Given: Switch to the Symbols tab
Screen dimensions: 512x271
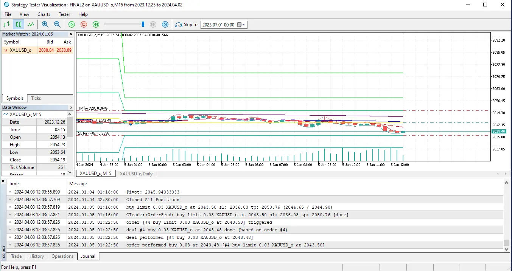Looking at the screenshot, I should (15, 98).
